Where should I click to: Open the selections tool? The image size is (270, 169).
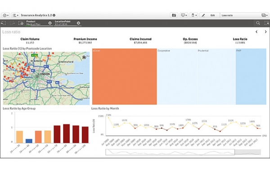(x=266, y=23)
